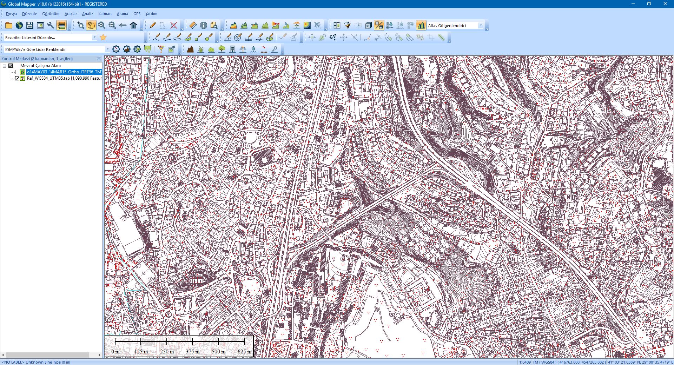Select the Ref_WGS84_UTM35.tab layer row

coord(64,78)
